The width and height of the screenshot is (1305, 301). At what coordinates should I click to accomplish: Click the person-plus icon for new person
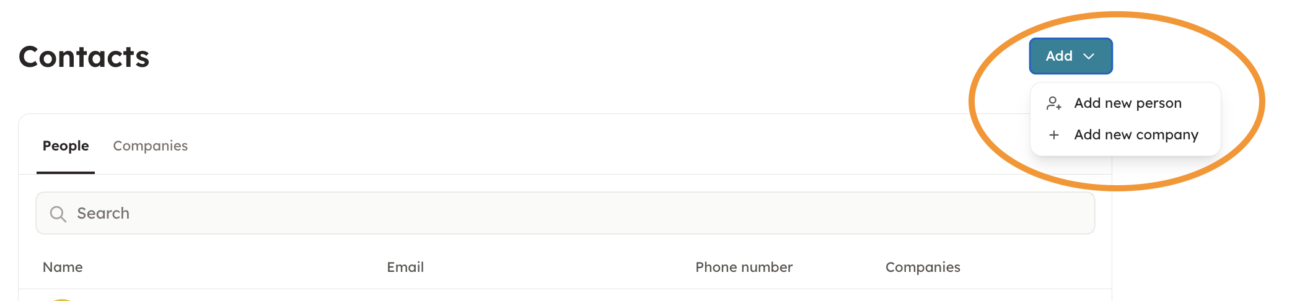(x=1054, y=103)
